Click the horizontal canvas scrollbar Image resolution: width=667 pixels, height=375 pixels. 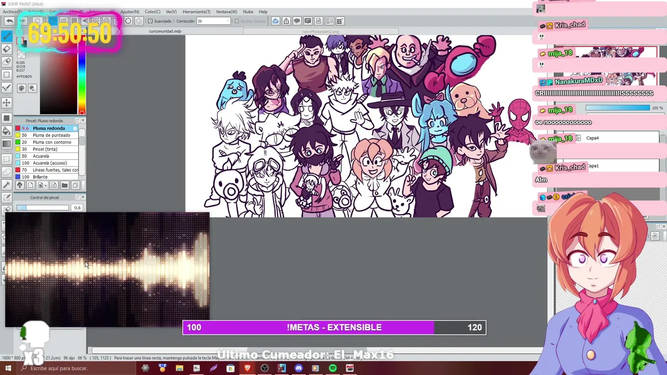coord(318,351)
